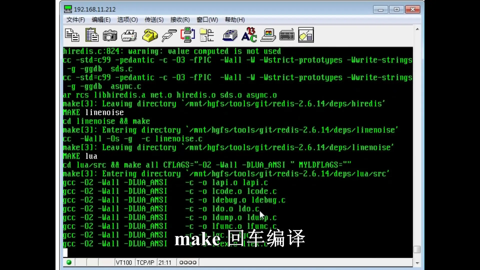This screenshot has width=480, height=270.
Task: Click the green connection status indicator
Action: pos(69,262)
